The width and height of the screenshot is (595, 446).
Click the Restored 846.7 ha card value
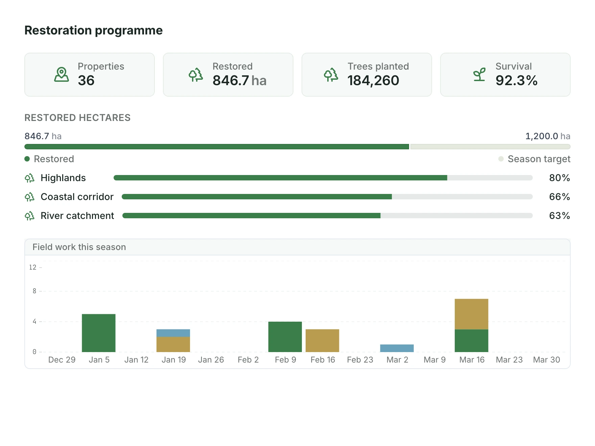click(x=239, y=81)
